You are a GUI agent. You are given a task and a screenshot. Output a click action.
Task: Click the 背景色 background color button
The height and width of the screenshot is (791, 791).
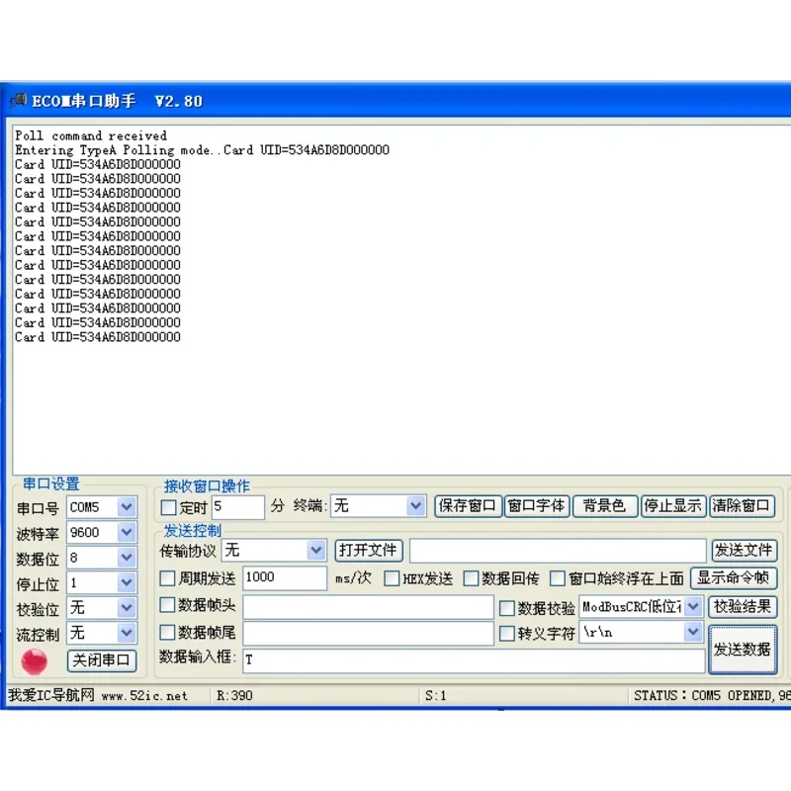(x=605, y=505)
